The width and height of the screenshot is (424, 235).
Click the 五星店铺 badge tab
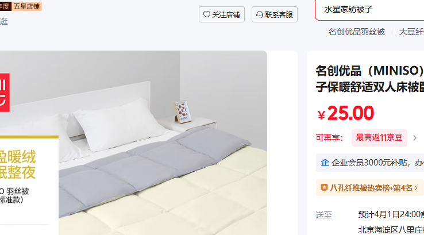pyautogui.click(x=26, y=6)
